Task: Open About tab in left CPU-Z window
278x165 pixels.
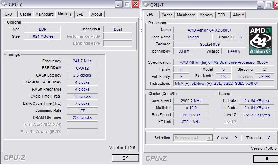Action: [97, 14]
